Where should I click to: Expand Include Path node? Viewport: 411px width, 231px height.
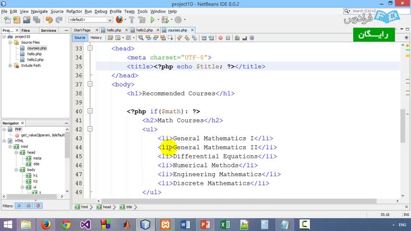[10, 65]
